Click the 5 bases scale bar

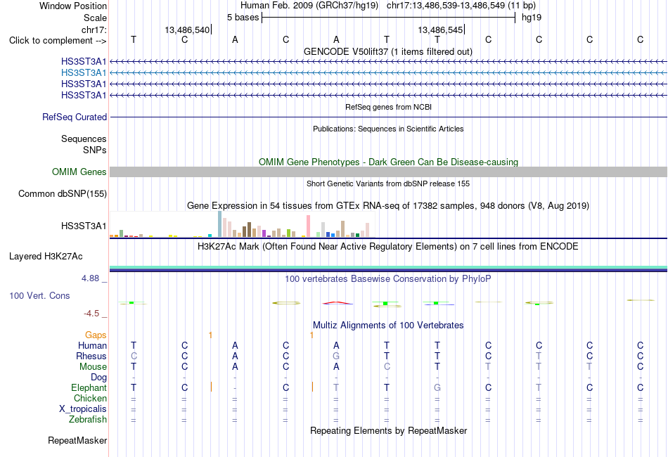[x=389, y=18]
